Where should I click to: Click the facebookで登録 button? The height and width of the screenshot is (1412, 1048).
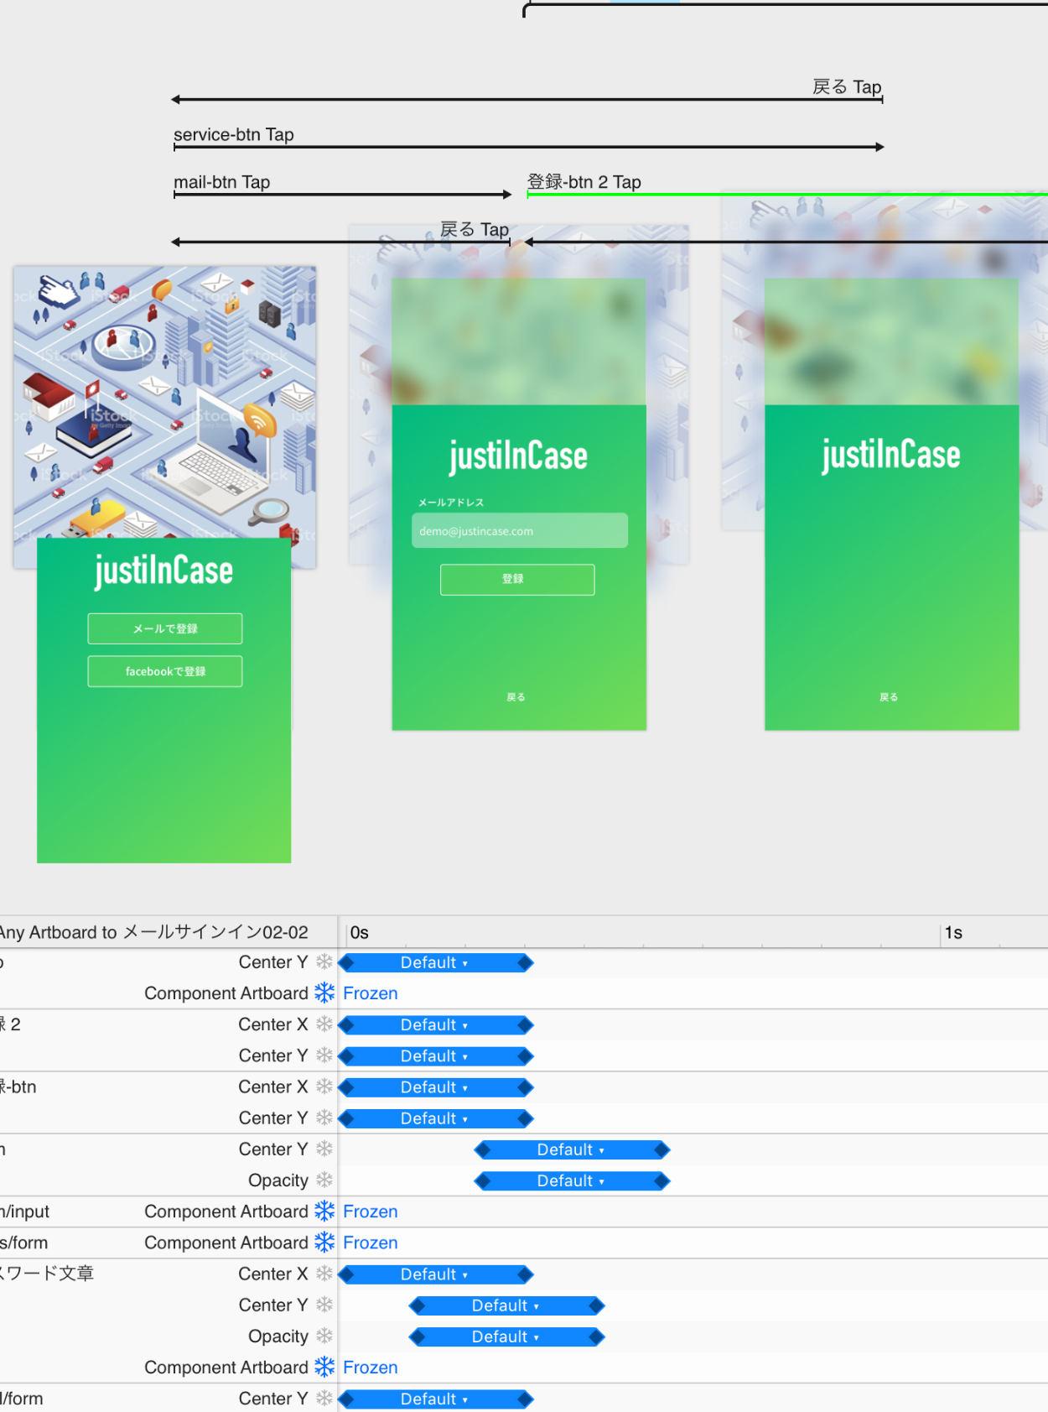tap(165, 671)
